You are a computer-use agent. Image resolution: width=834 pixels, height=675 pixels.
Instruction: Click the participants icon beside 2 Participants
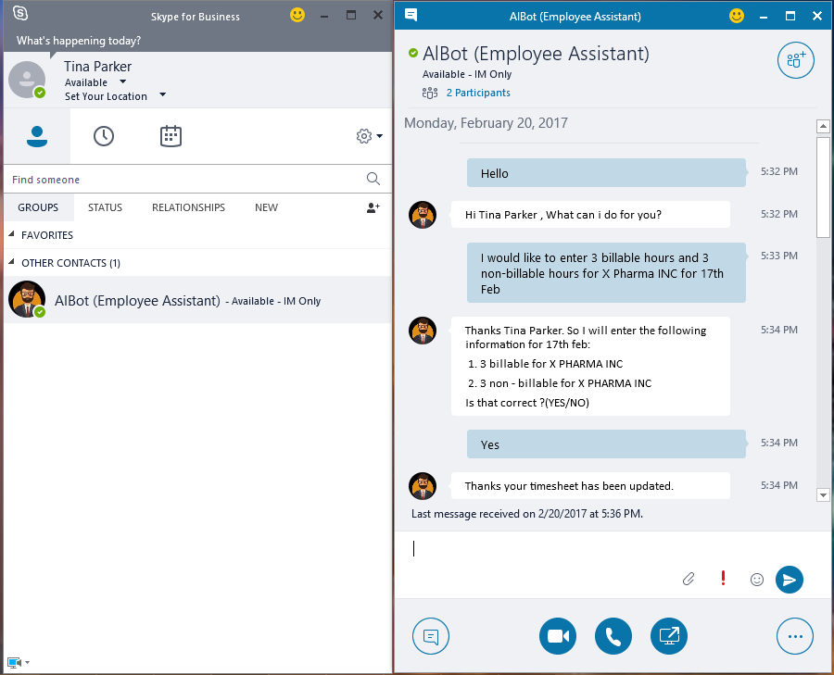430,93
